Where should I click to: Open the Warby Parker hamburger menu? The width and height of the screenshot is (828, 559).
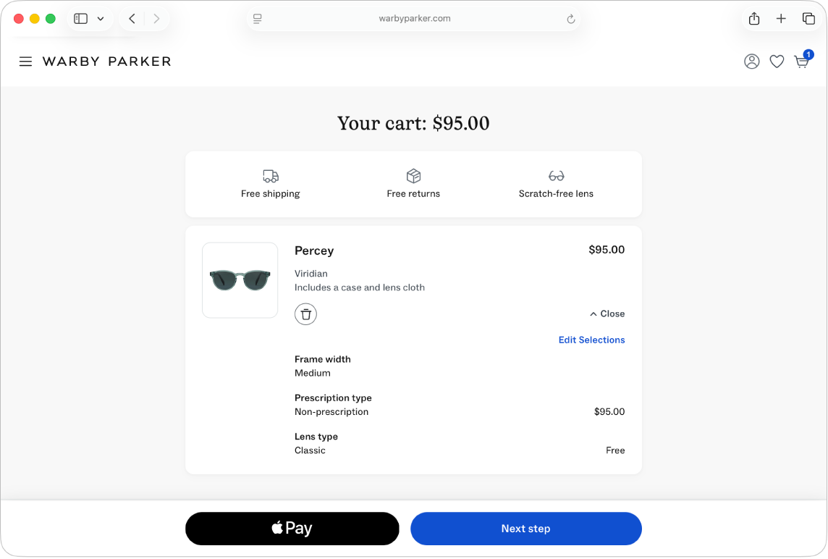[25, 62]
